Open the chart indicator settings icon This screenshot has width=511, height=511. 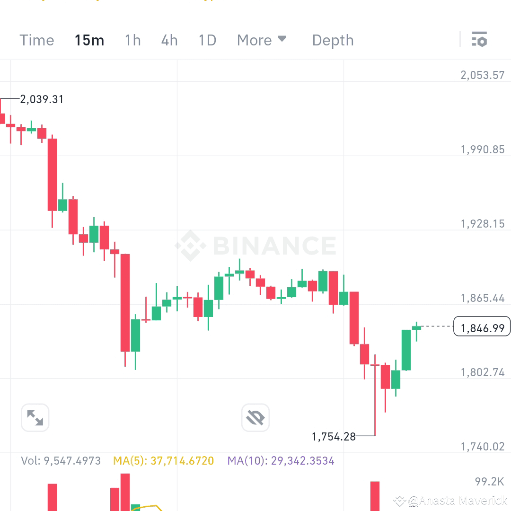coord(480,40)
